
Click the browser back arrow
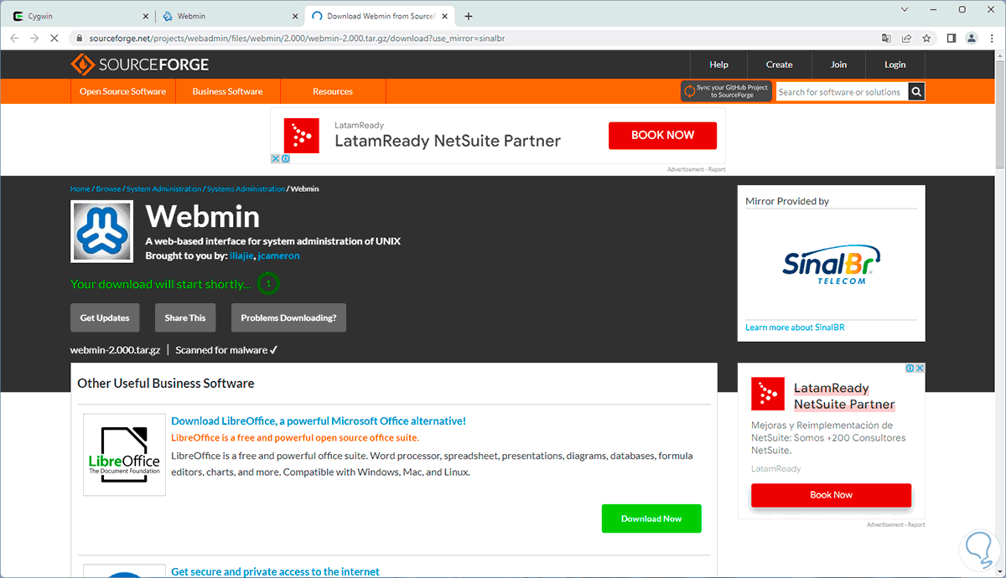point(14,39)
